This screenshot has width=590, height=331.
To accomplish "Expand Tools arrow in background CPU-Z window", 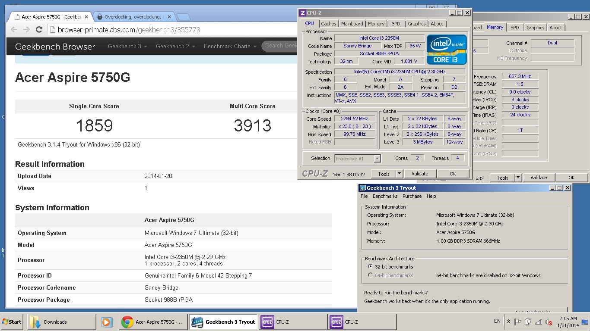I will coord(518,178).
